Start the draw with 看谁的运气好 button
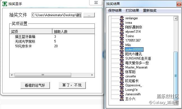This screenshot has height=109, width=182. 35,85
